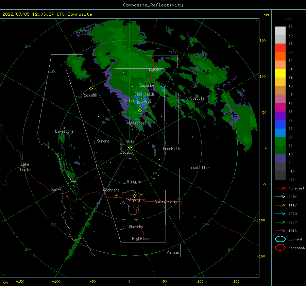Click the Composite_Reflectivity title

tap(153, 5)
